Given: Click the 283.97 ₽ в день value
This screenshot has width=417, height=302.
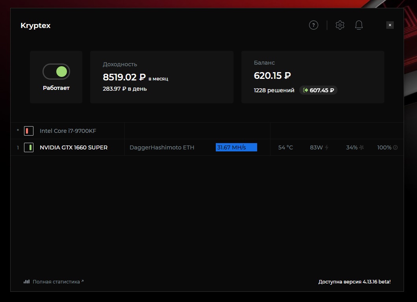Looking at the screenshot, I should click(x=125, y=89).
